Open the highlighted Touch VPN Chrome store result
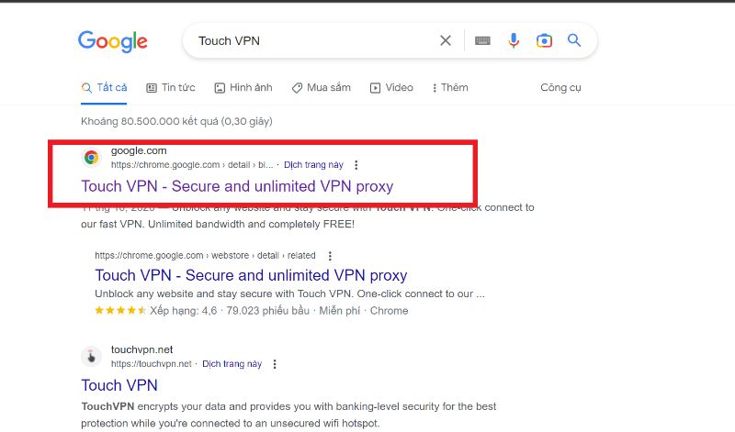The image size is (735, 432). [x=237, y=186]
